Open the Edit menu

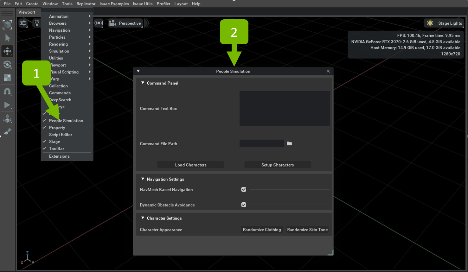point(18,4)
